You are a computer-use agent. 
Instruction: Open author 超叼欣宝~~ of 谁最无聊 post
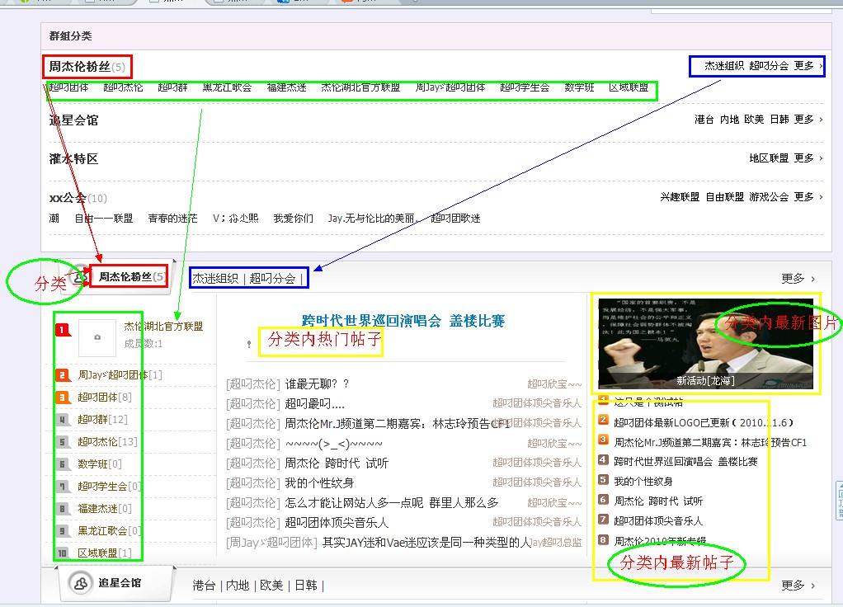tap(554, 383)
